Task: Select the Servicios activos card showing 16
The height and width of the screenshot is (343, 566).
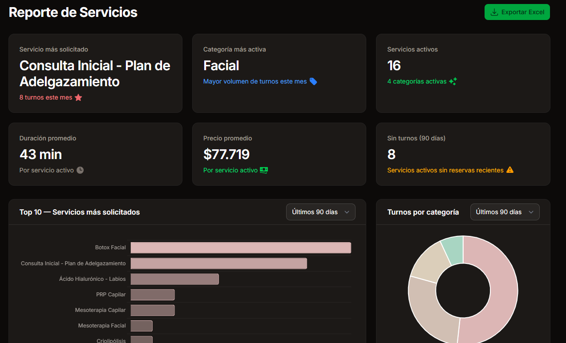Action: pyautogui.click(x=463, y=73)
